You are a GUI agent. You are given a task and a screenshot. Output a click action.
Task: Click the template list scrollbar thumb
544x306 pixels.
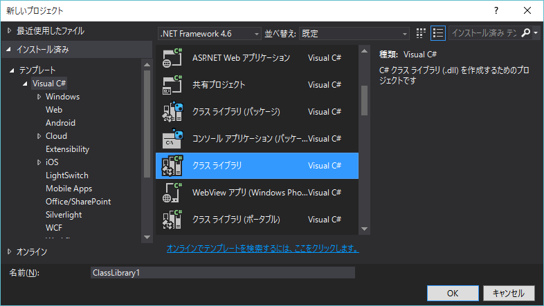point(364,100)
